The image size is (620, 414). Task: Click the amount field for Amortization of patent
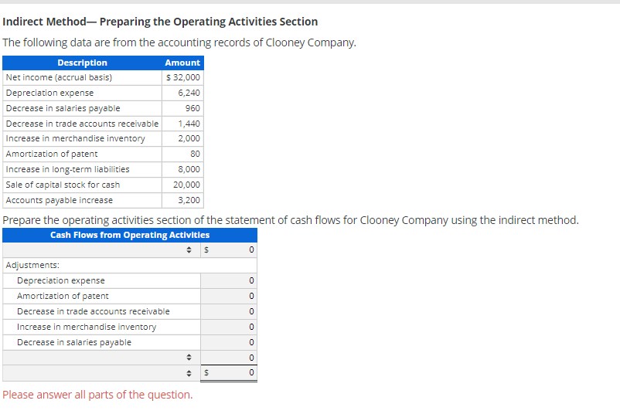tap(229, 296)
